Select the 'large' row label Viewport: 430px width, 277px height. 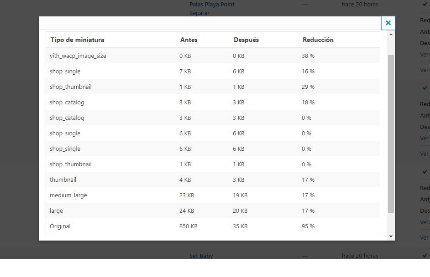(x=56, y=211)
